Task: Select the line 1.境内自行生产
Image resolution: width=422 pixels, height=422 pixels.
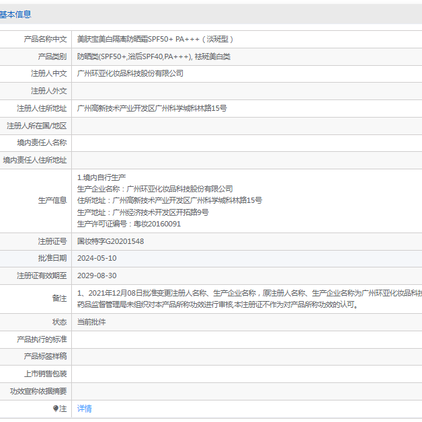Action: 101,177
